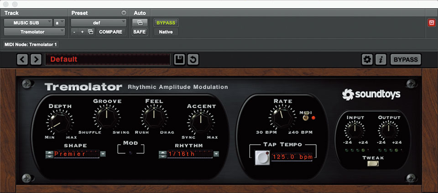
Task: Click the Tremolator title text
Action: pos(83,87)
